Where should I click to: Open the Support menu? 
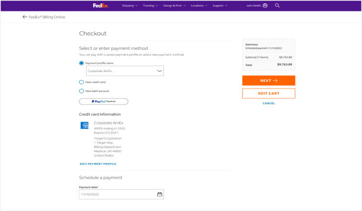pyautogui.click(x=220, y=5)
